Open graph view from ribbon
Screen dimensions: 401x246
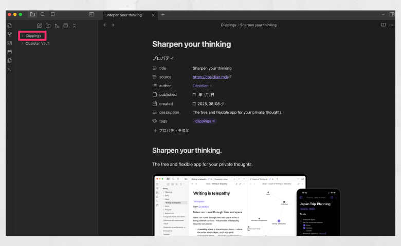(x=10, y=34)
